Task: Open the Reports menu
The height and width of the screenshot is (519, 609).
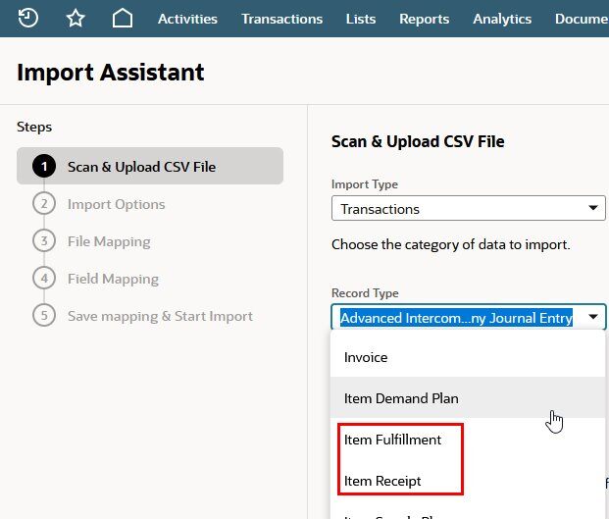Action: 424,19
